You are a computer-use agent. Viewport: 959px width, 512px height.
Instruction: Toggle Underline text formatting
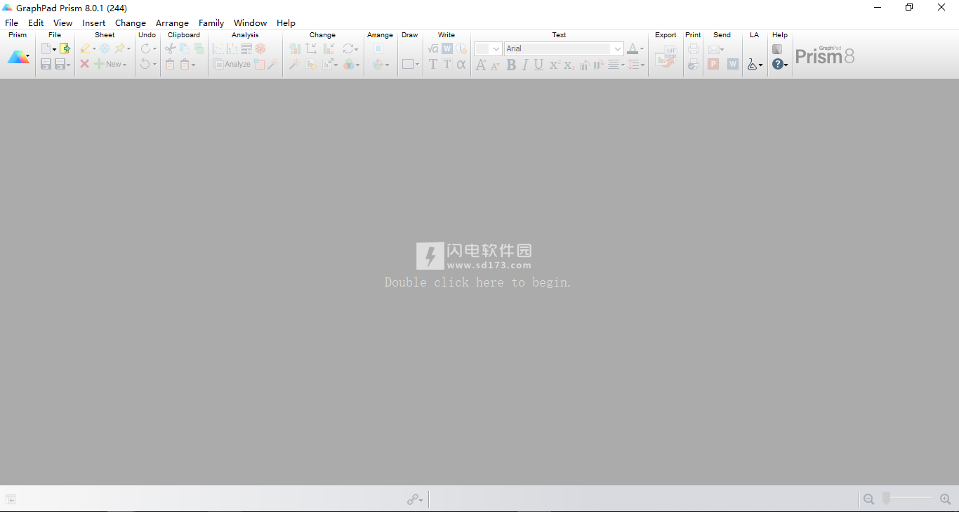(538, 65)
